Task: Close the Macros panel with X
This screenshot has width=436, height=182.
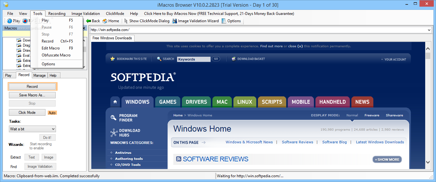Action: [x=84, y=28]
